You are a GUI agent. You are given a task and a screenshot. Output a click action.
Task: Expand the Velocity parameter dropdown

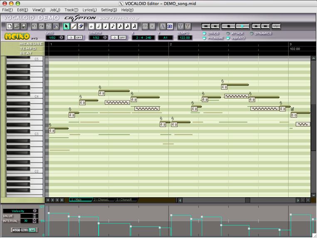click(x=35, y=211)
